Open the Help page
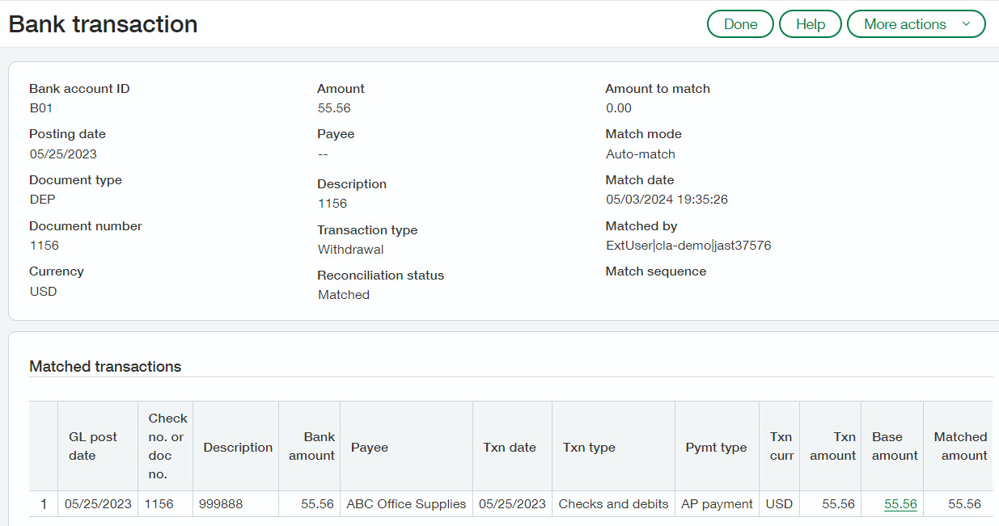Image resolution: width=999 pixels, height=526 pixels. click(810, 24)
